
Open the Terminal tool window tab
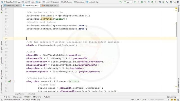[x=37, y=97]
